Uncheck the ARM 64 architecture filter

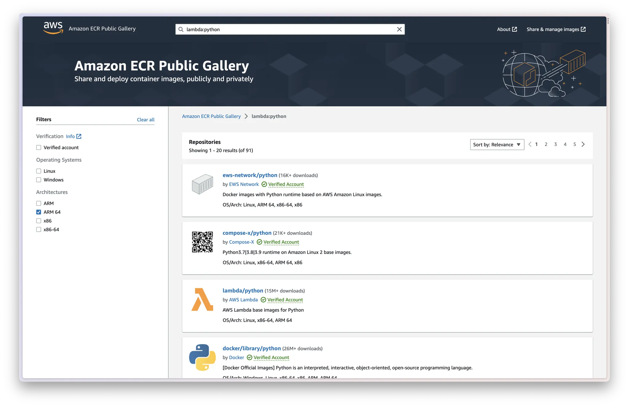click(x=39, y=212)
